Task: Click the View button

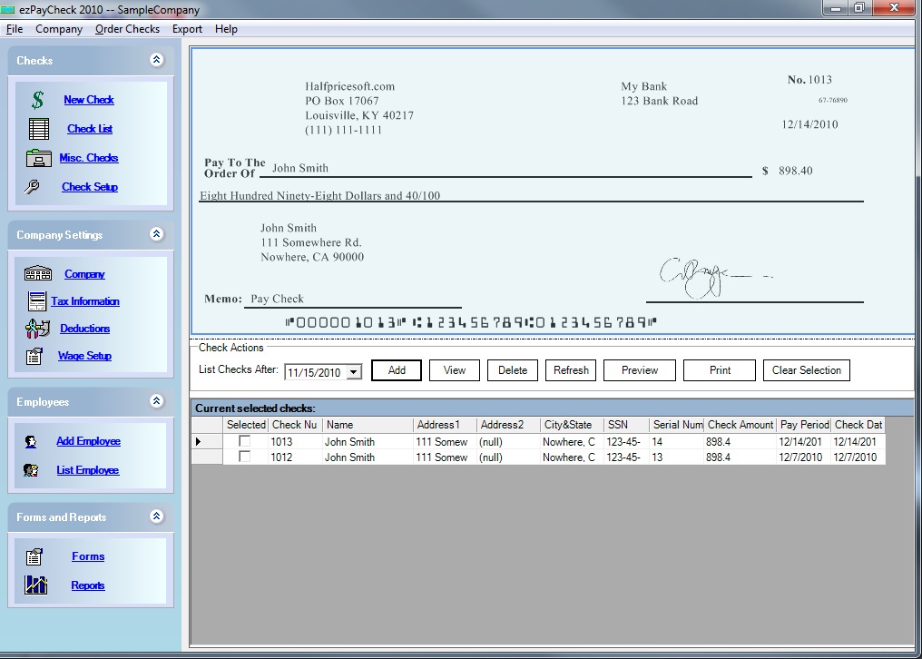Action: 455,370
